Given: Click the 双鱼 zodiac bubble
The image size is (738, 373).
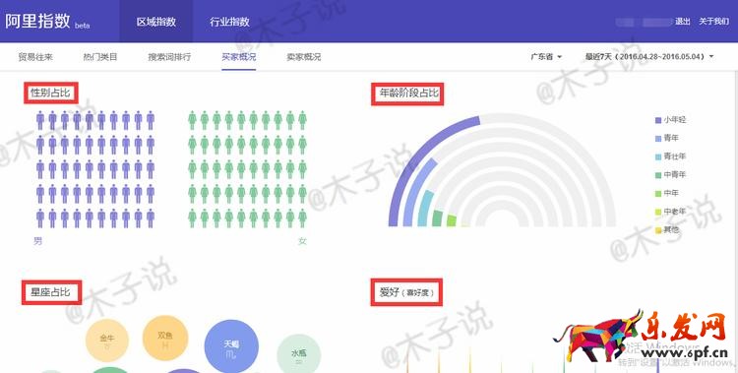Looking at the screenshot, I should coord(165,339).
